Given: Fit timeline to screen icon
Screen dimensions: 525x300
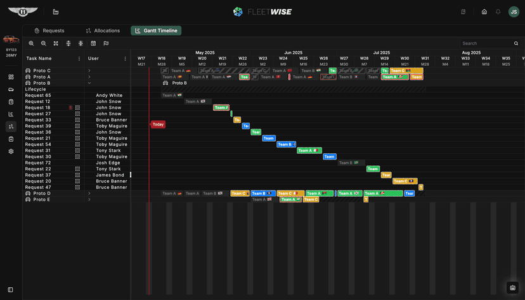Looking at the screenshot, I should 56,44.
